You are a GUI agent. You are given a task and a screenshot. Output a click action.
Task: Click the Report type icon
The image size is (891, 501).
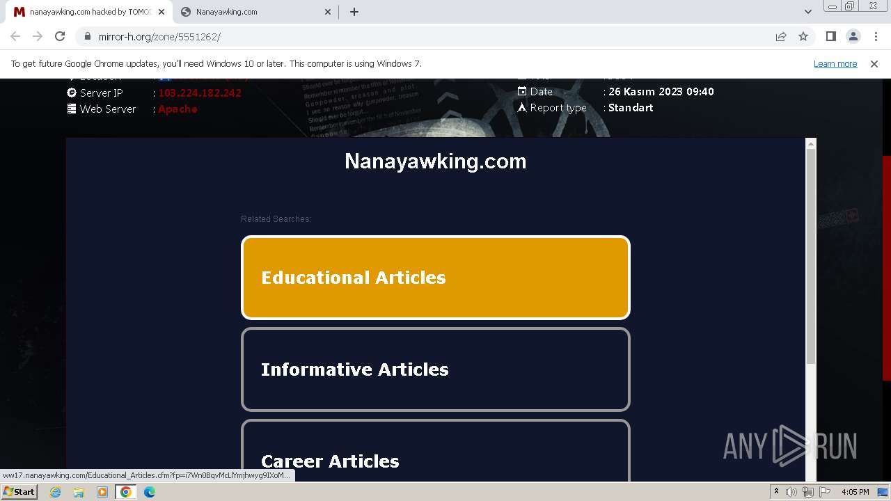tap(522, 107)
